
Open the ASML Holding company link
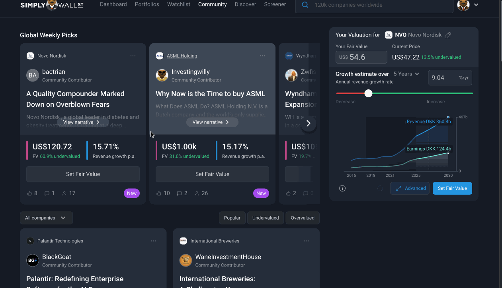point(182,56)
